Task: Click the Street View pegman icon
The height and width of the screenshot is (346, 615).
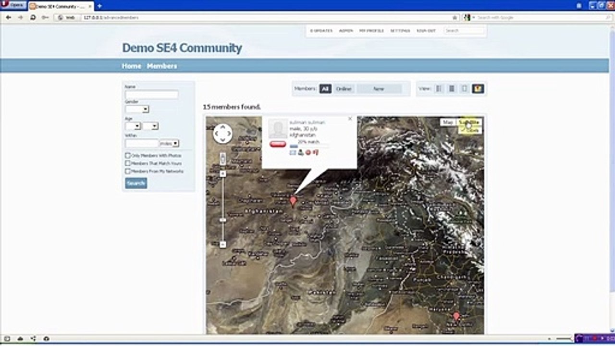Action: (x=223, y=159)
